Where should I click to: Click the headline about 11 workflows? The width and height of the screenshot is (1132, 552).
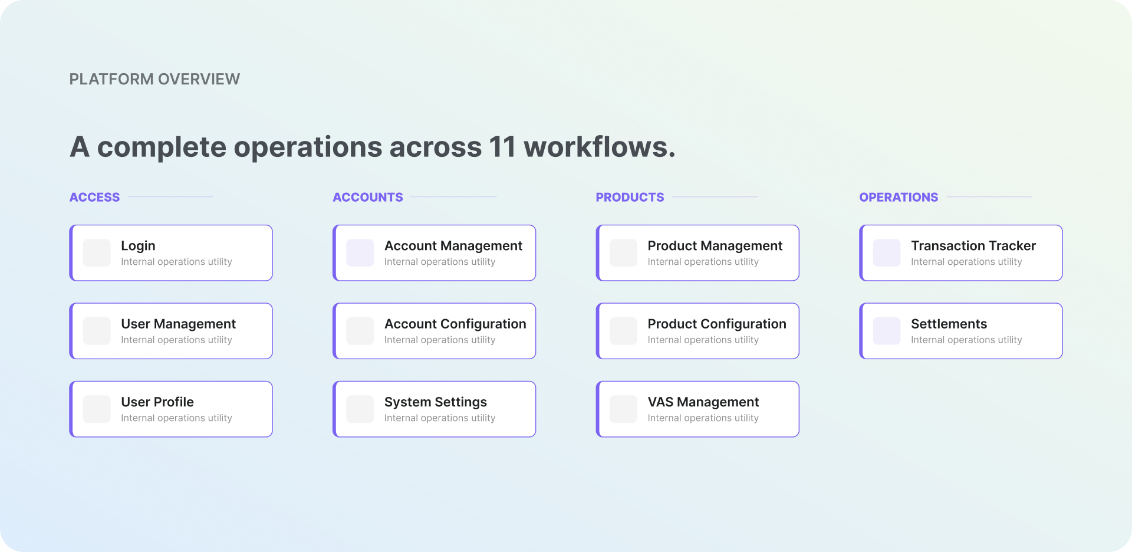point(373,147)
